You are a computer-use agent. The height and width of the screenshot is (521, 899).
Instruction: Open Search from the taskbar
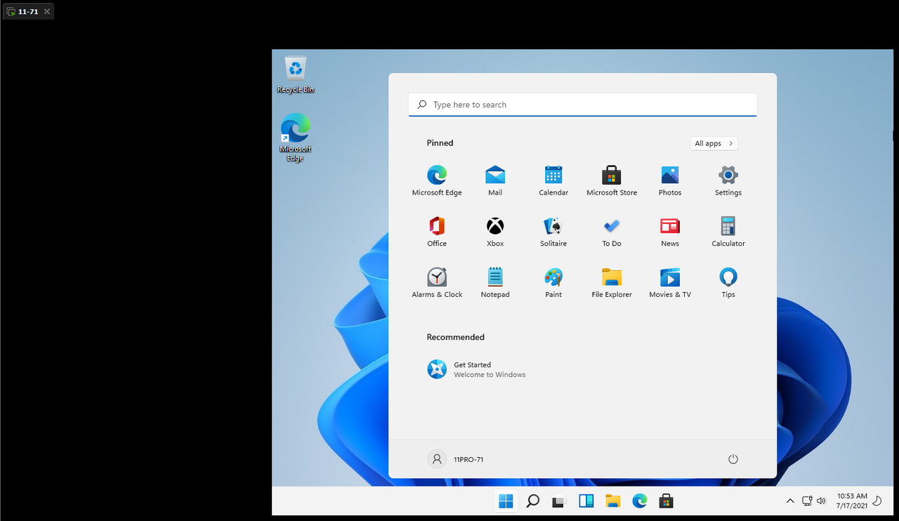point(533,501)
